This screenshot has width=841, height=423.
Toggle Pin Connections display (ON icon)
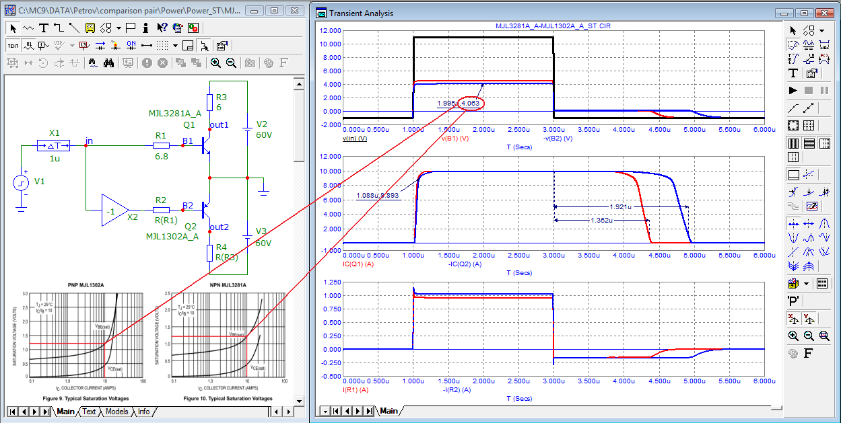131,46
